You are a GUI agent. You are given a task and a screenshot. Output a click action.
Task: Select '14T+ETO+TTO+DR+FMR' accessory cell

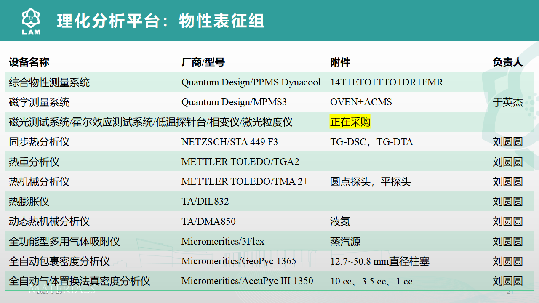pos(387,82)
